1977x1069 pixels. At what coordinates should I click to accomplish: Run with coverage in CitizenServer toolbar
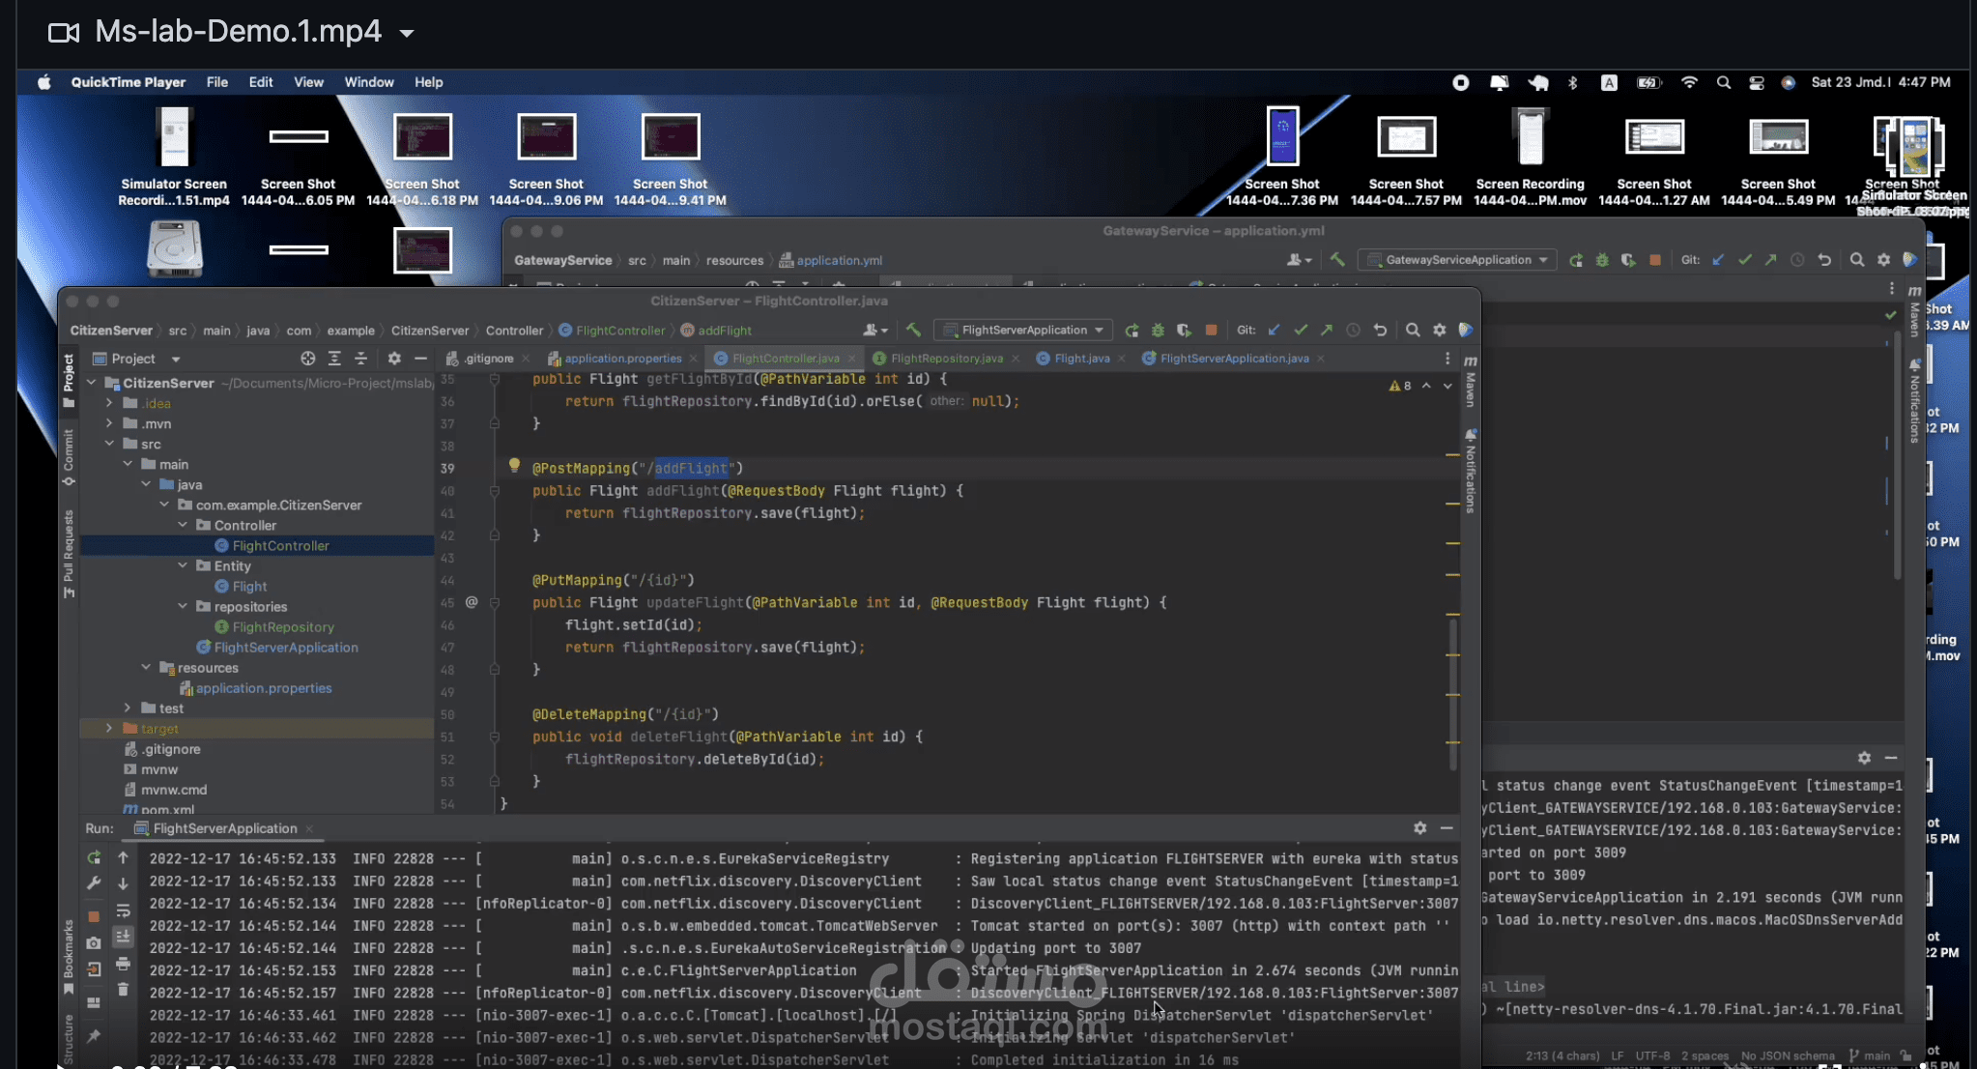pos(1184,330)
